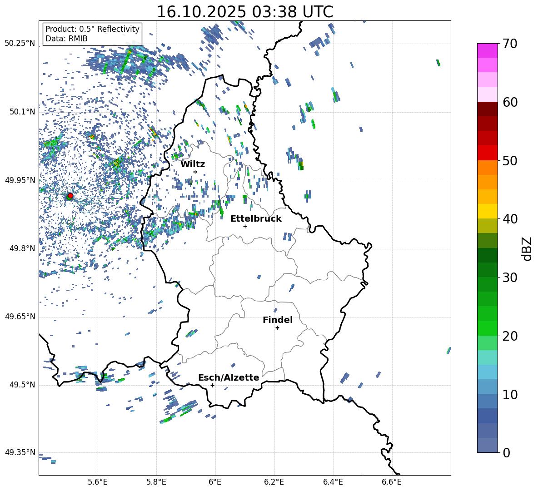The width and height of the screenshot is (538, 491).
Task: Select the Ettelbruck city label
Action: [256, 218]
